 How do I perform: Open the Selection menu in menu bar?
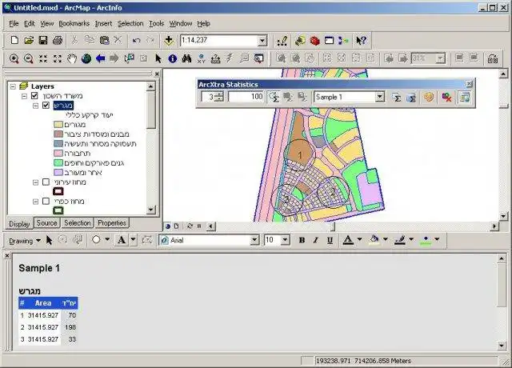coord(130,23)
